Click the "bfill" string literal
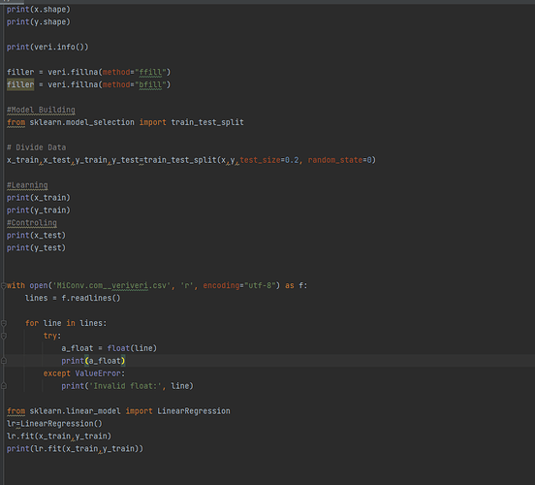The height and width of the screenshot is (485, 535). pos(150,84)
